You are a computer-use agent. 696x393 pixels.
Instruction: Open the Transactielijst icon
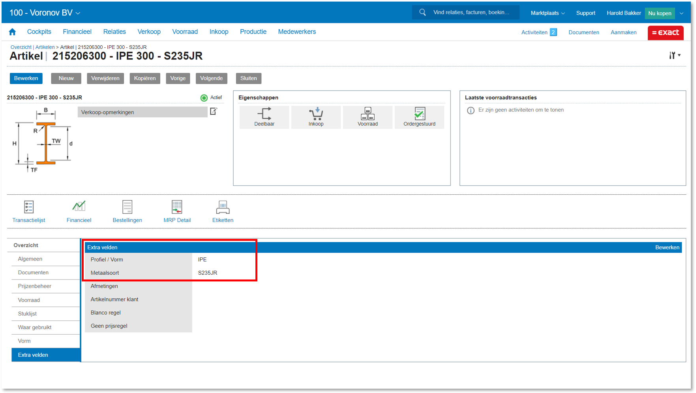[x=28, y=207]
